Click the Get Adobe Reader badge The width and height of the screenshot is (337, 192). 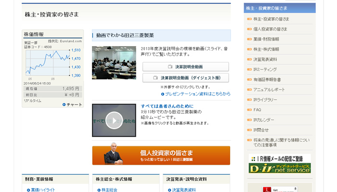pyautogui.click(x=280, y=189)
